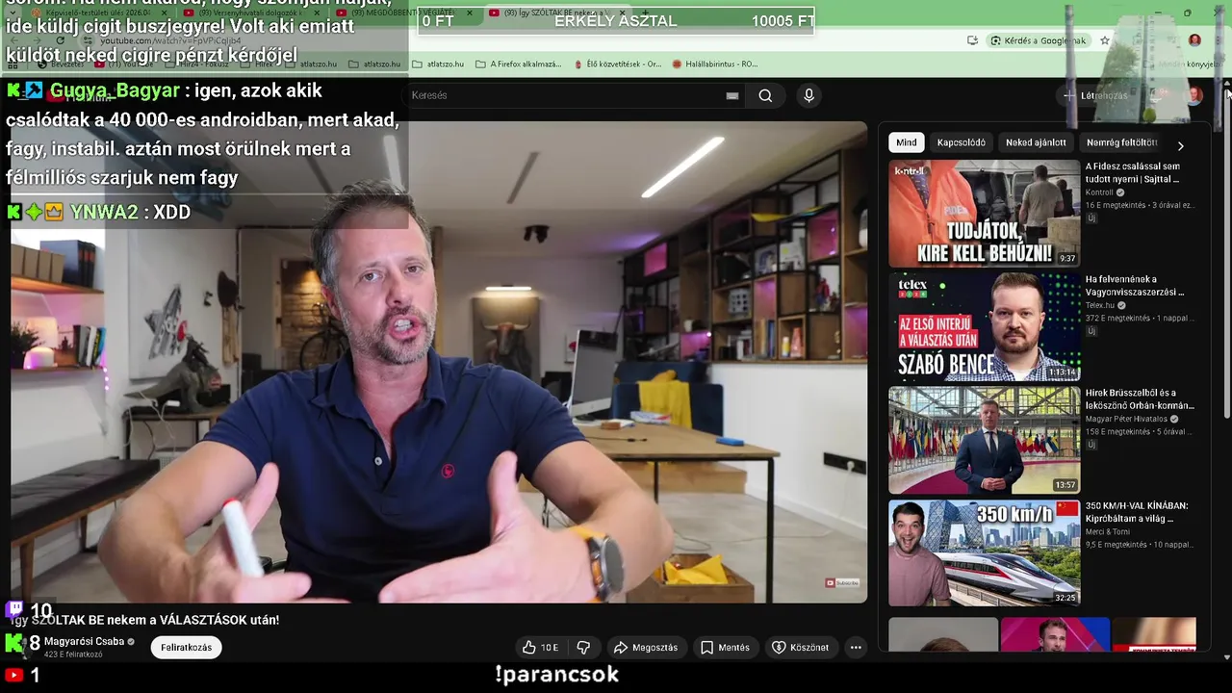Select the Neked ajánlott filter chip
This screenshot has width=1232, height=693.
pos(1036,142)
